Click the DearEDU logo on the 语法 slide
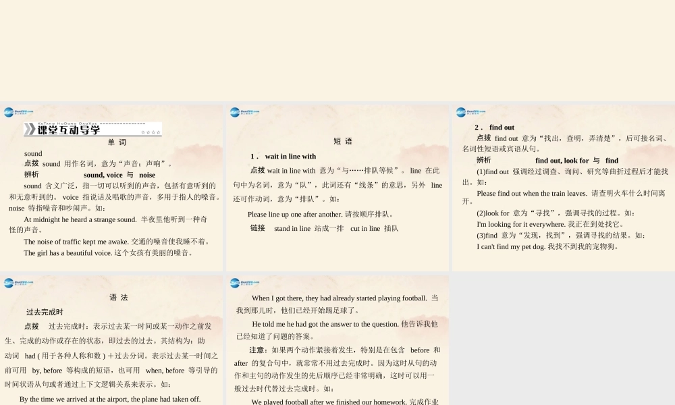This screenshot has height=405, width=675. [13, 283]
